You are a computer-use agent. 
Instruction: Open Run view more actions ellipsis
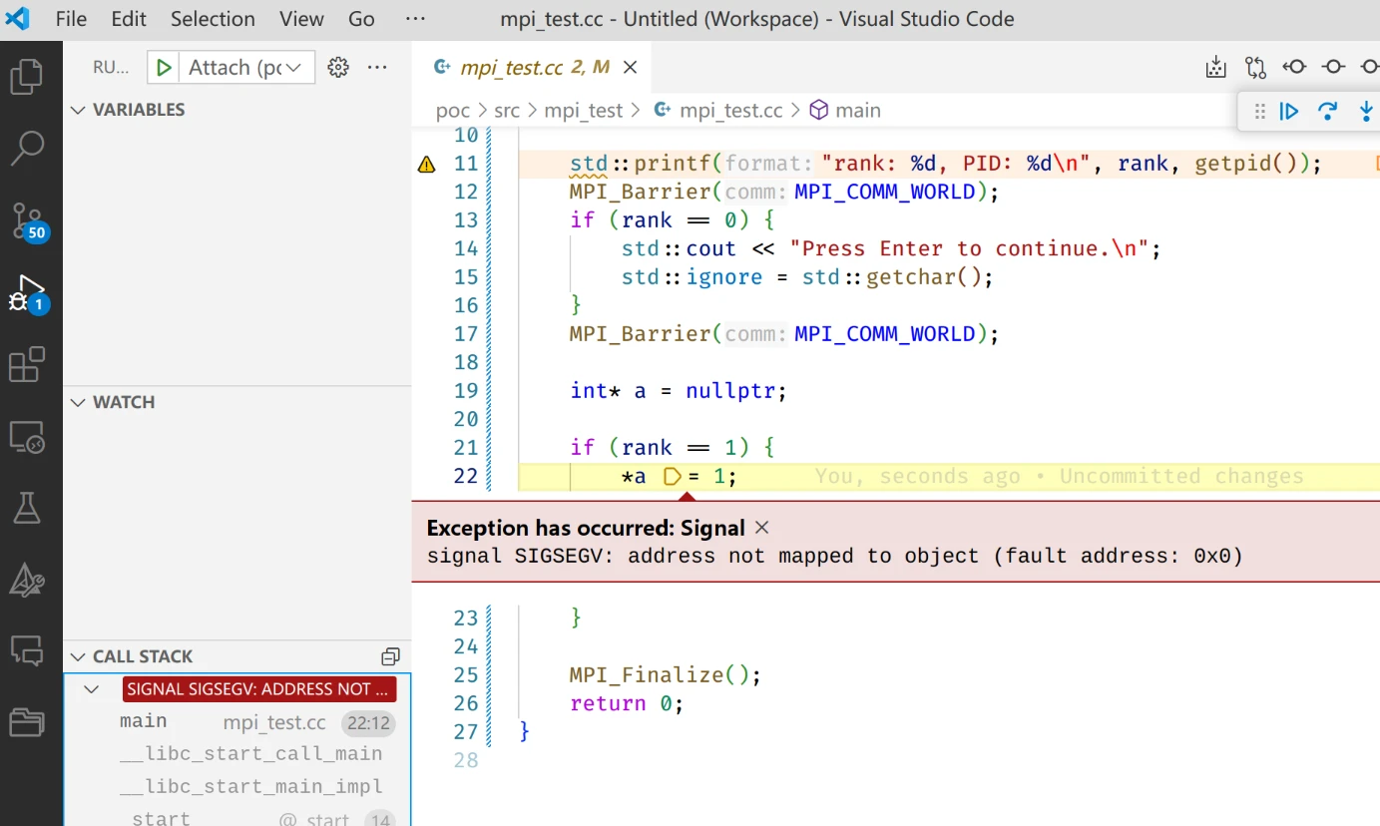377,67
